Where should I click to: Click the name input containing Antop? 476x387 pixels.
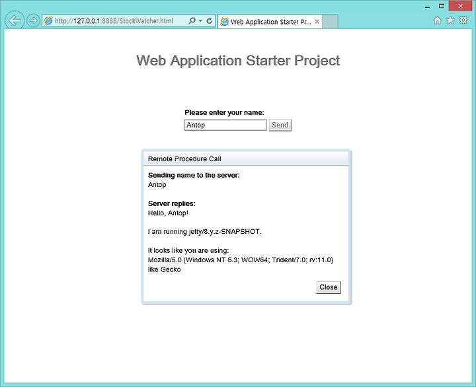click(x=225, y=125)
